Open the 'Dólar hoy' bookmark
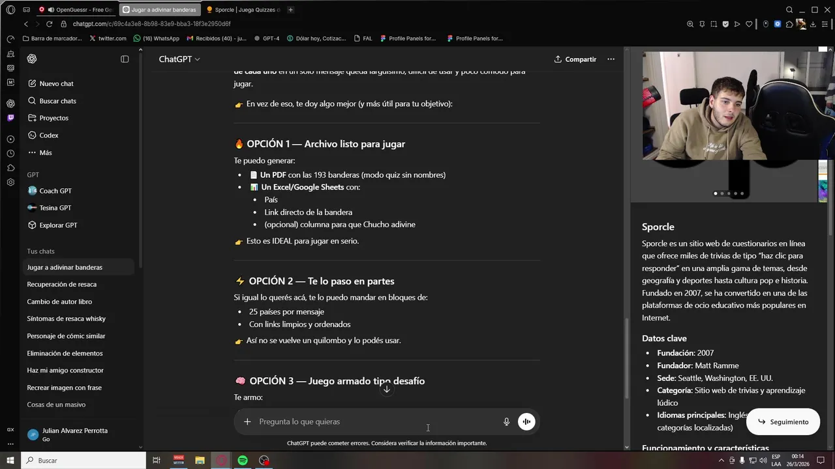The width and height of the screenshot is (835, 469). pyautogui.click(x=316, y=38)
